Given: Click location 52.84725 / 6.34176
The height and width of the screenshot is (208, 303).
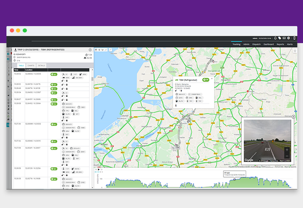Looking at the screenshot, I should [x=33, y=84].
